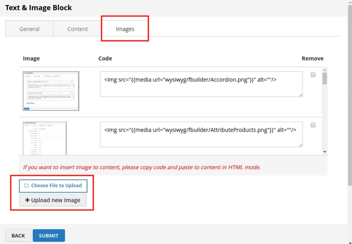Image resolution: width=352 pixels, height=244 pixels.
Task: Check Remove box for Accordion.png image
Action: [313, 75]
